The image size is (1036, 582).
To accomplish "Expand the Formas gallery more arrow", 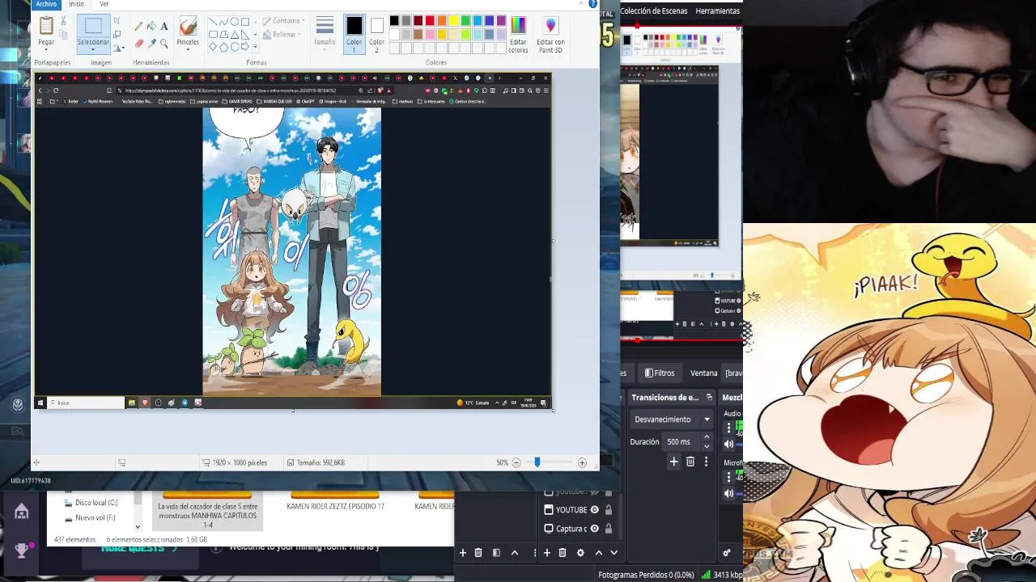I will tap(255, 47).
